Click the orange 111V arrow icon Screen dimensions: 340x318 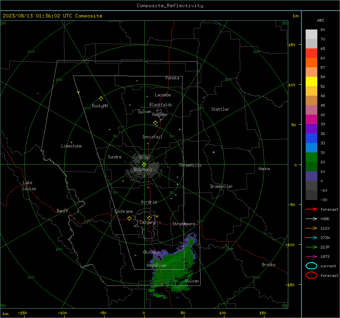[311, 228]
